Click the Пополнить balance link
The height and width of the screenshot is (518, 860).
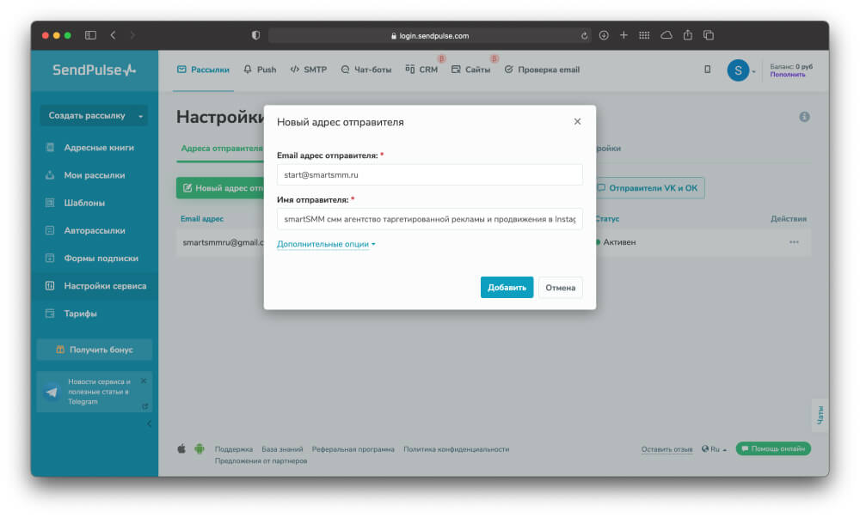pyautogui.click(x=788, y=75)
